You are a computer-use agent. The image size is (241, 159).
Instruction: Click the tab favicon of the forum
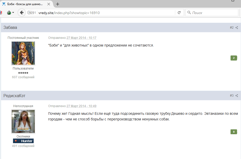click(x=4, y=4)
